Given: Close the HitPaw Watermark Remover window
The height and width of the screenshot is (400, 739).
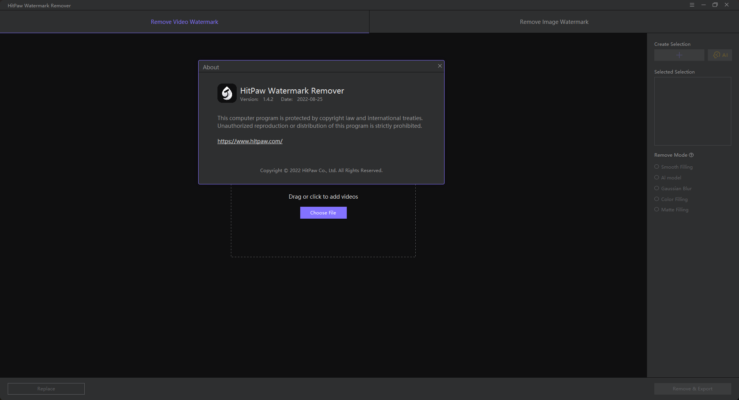Looking at the screenshot, I should (x=727, y=5).
